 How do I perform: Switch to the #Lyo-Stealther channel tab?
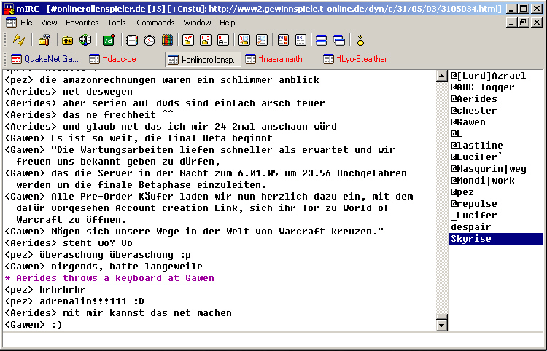pos(355,59)
